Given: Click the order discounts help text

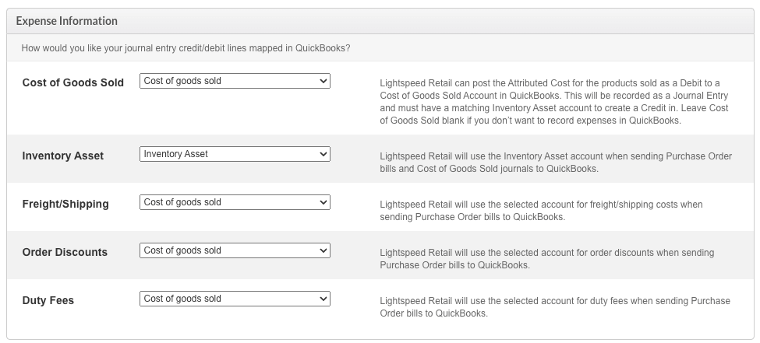Looking at the screenshot, I should tap(546, 258).
